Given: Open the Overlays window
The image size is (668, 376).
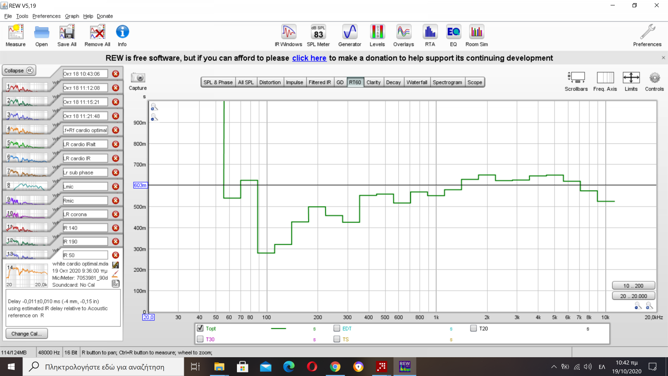Looking at the screenshot, I should [404, 36].
